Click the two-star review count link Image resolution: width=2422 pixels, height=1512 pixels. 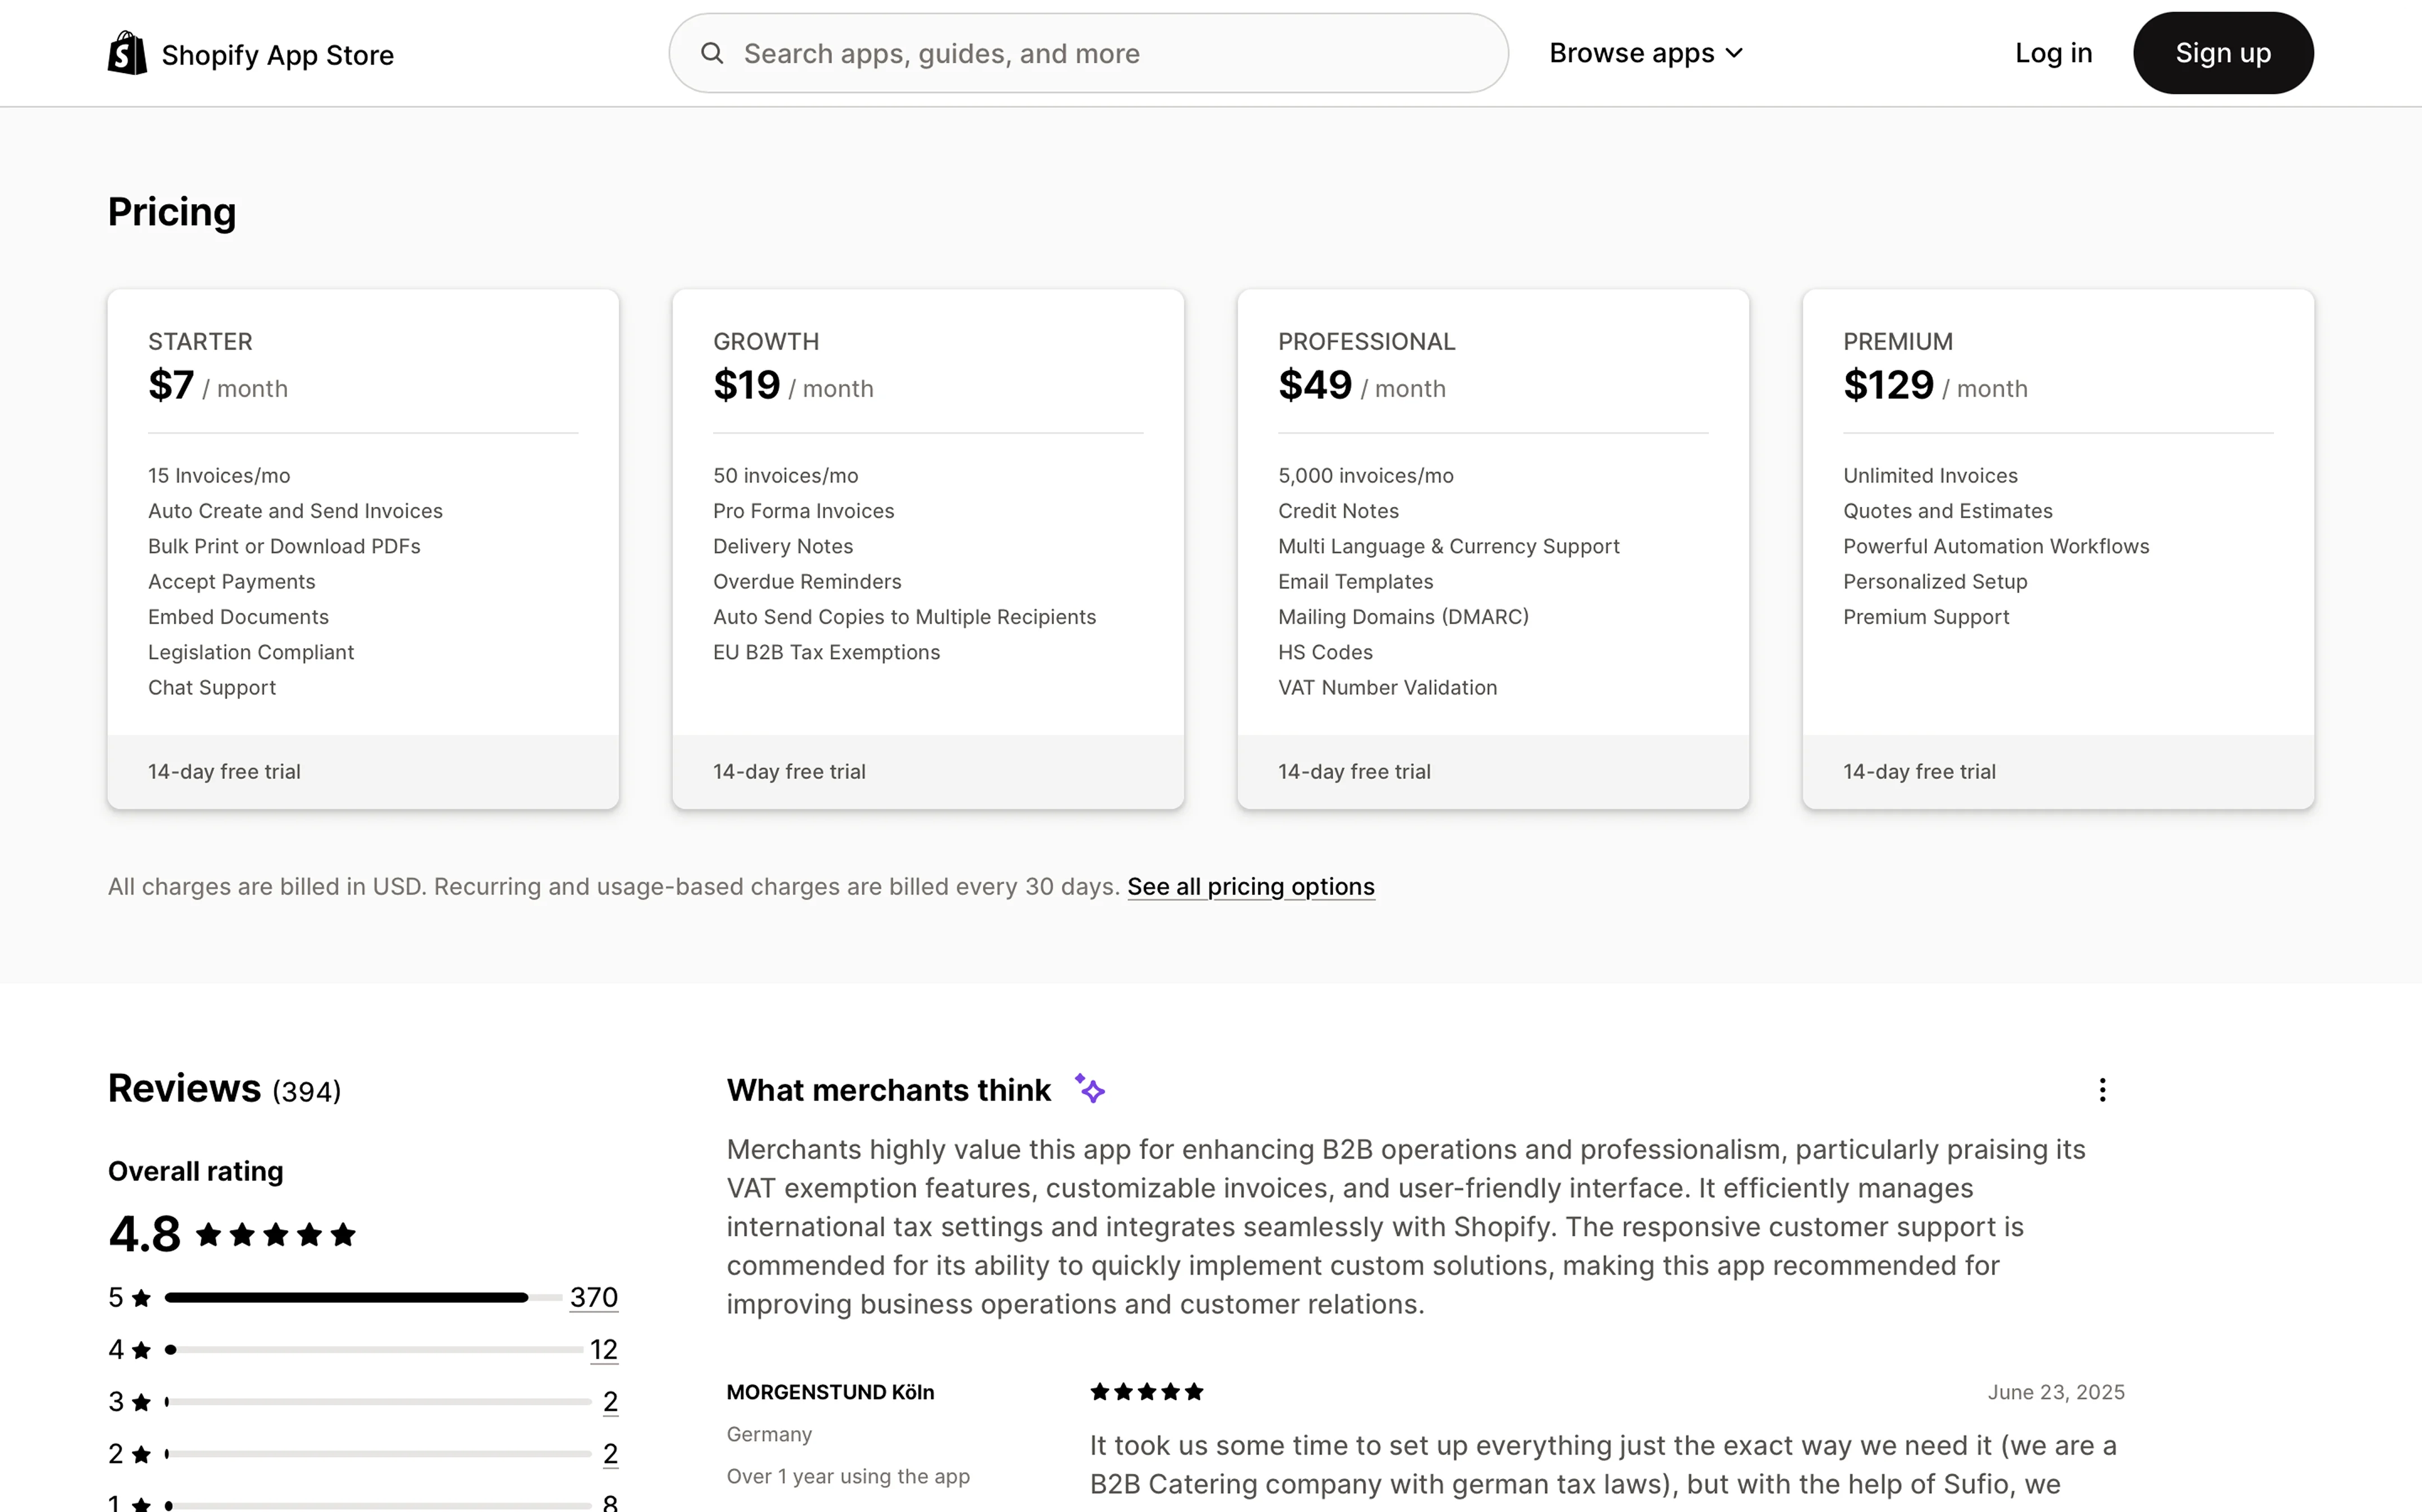(610, 1453)
